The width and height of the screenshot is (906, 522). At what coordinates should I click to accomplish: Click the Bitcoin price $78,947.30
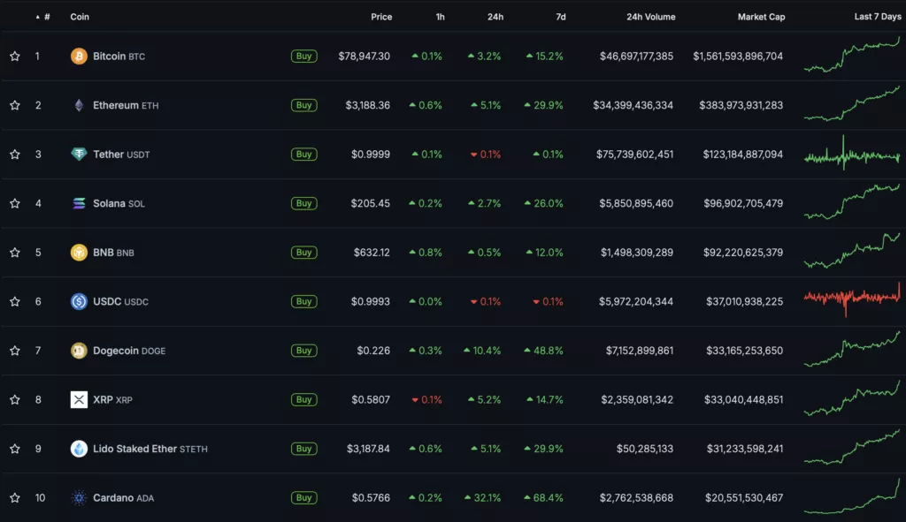pos(364,56)
